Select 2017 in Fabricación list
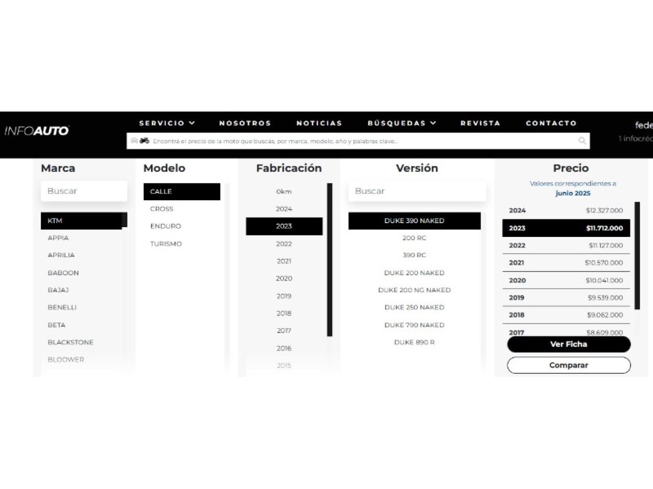Viewport: 653px width, 489px height. [x=284, y=331]
